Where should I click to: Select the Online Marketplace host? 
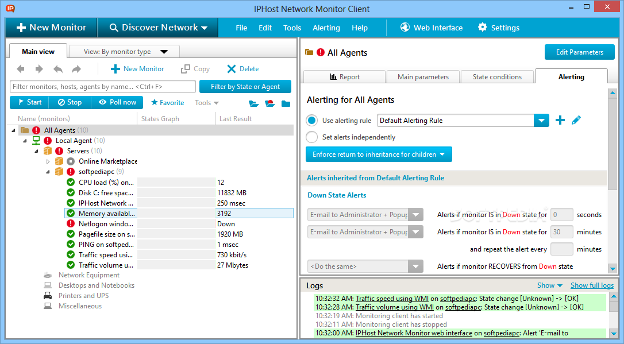pyautogui.click(x=107, y=161)
